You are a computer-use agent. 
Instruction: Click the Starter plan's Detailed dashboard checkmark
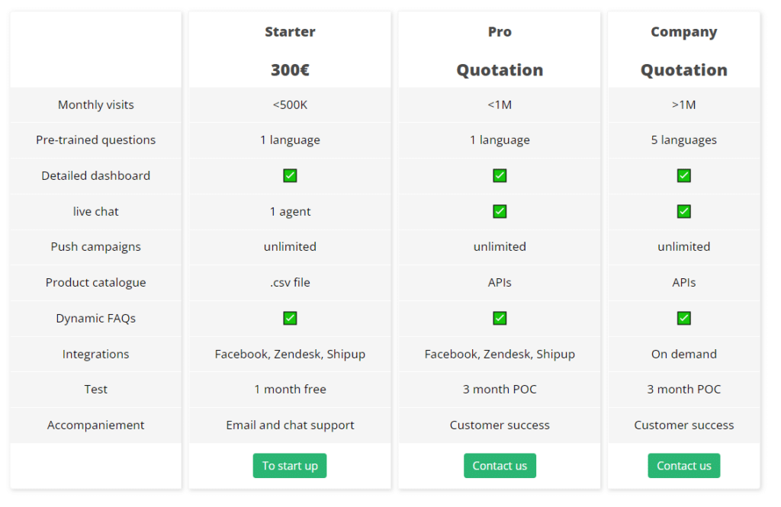[x=290, y=175]
